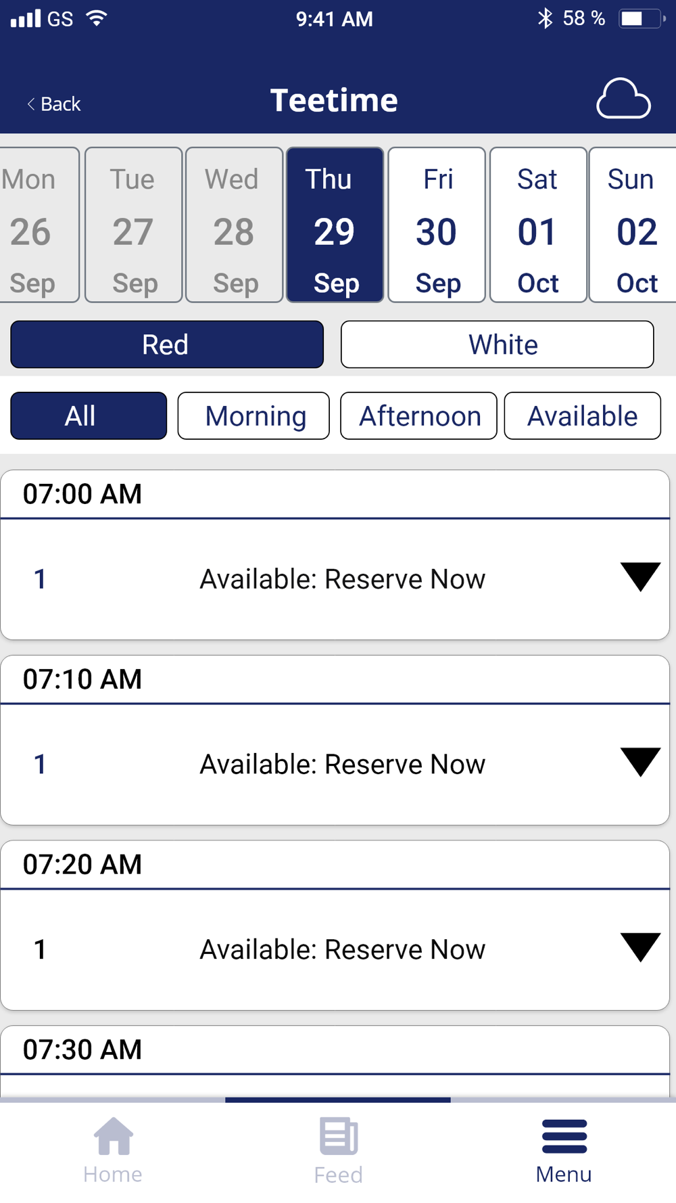
Task: Select the Red course toggle
Action: [166, 344]
